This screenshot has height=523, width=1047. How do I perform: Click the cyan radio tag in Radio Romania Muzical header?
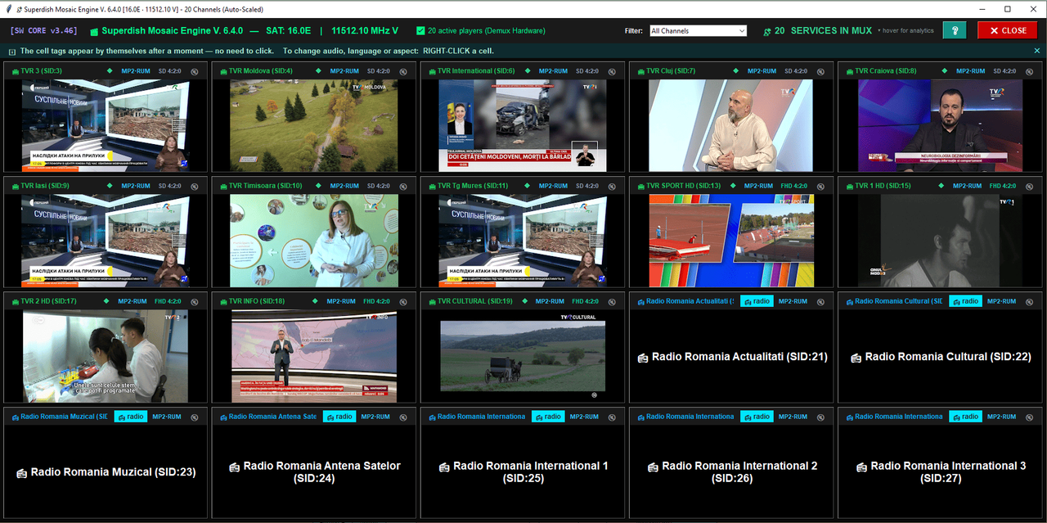[x=130, y=417]
